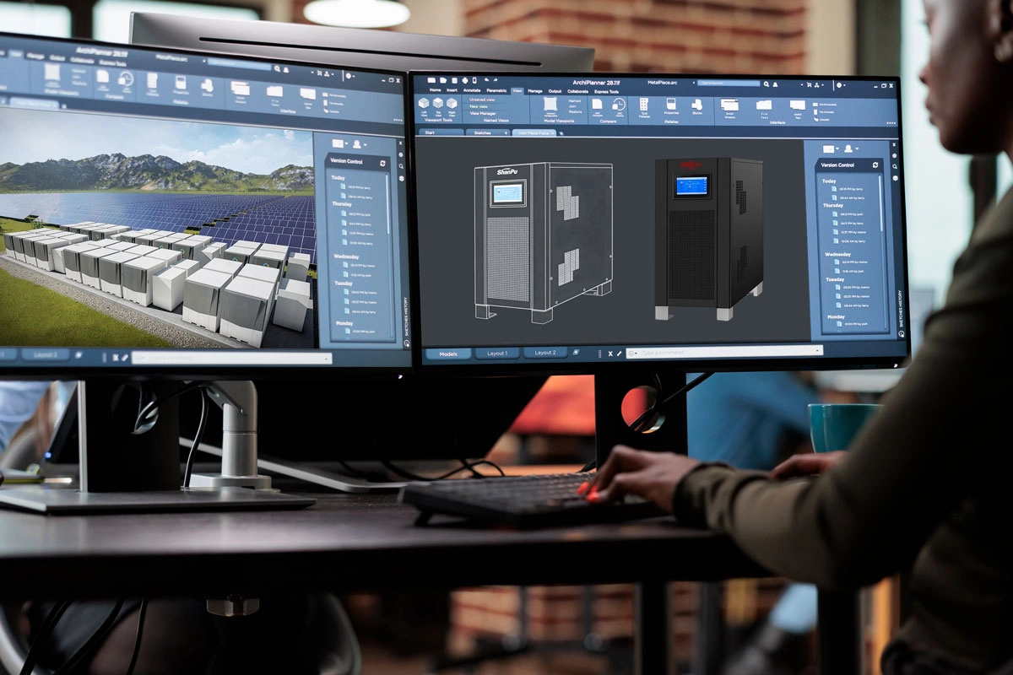Switch to Parametric tab on right monitor
1013x675 pixels.
496,90
